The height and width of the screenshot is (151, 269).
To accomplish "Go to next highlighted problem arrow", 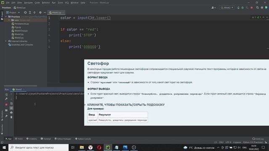I will 267,17.
